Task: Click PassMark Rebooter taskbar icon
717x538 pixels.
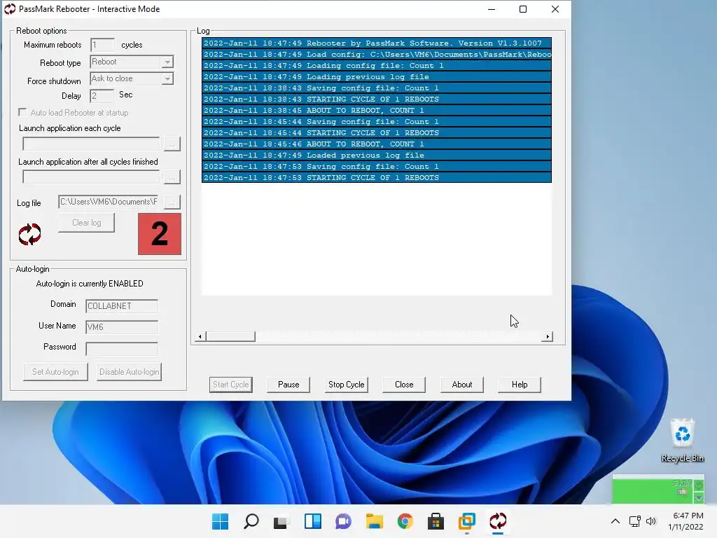Action: coord(498,521)
